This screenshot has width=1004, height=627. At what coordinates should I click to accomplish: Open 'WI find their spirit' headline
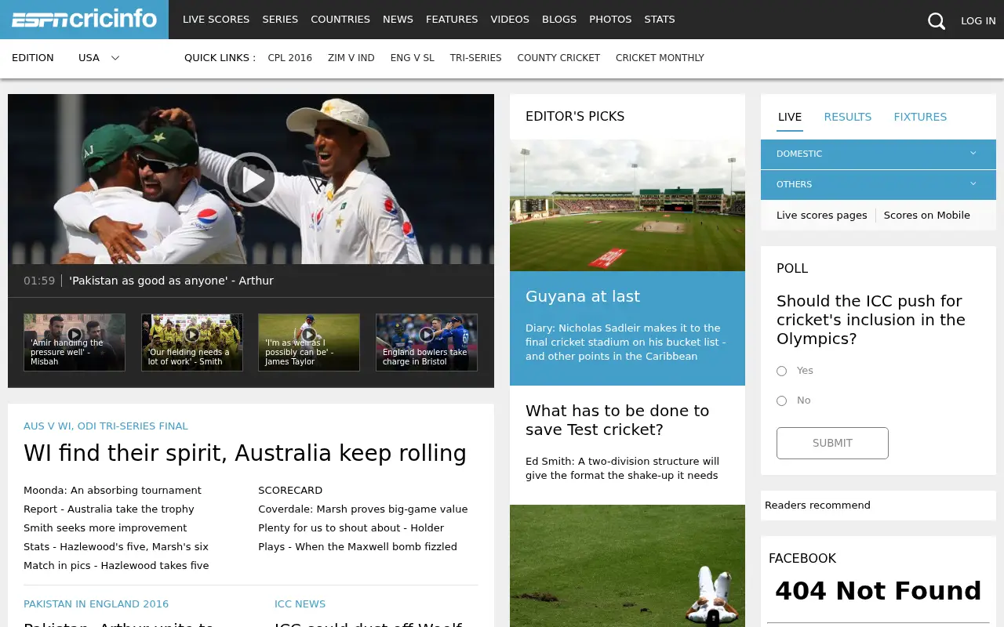click(245, 454)
